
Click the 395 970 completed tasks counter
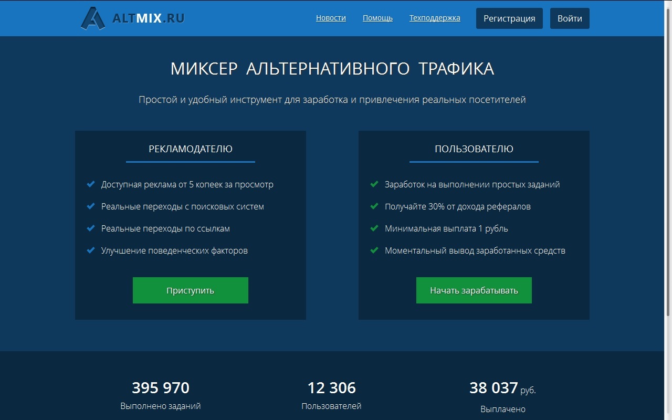tap(161, 388)
